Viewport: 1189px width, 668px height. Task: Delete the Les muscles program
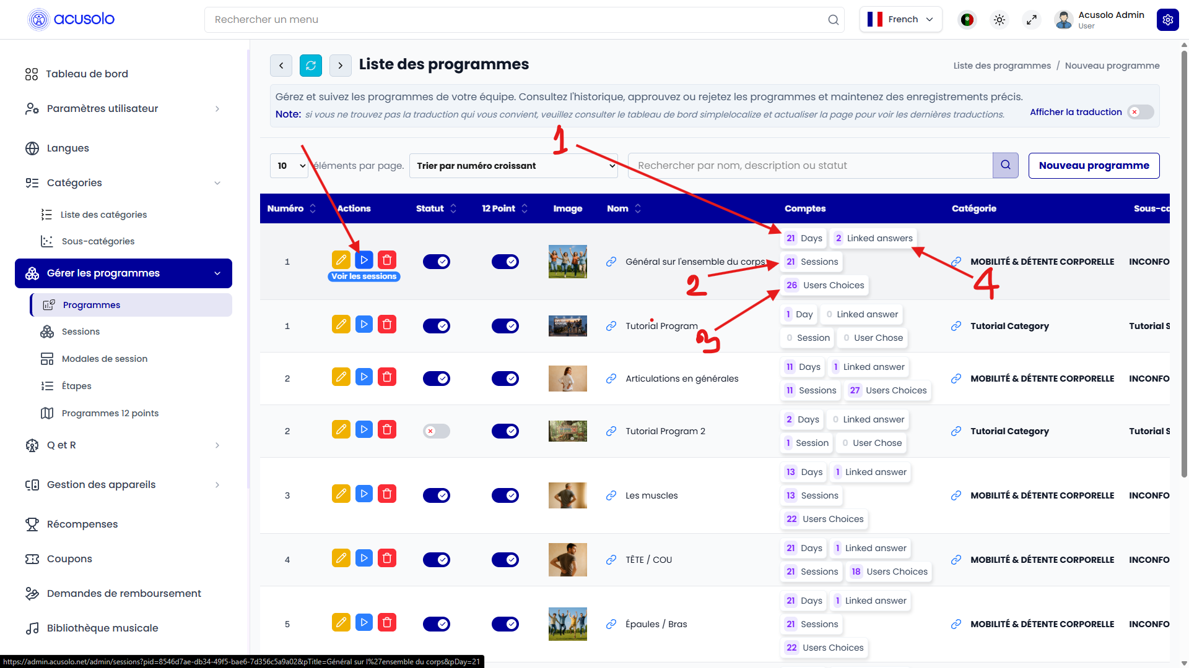[x=387, y=494]
